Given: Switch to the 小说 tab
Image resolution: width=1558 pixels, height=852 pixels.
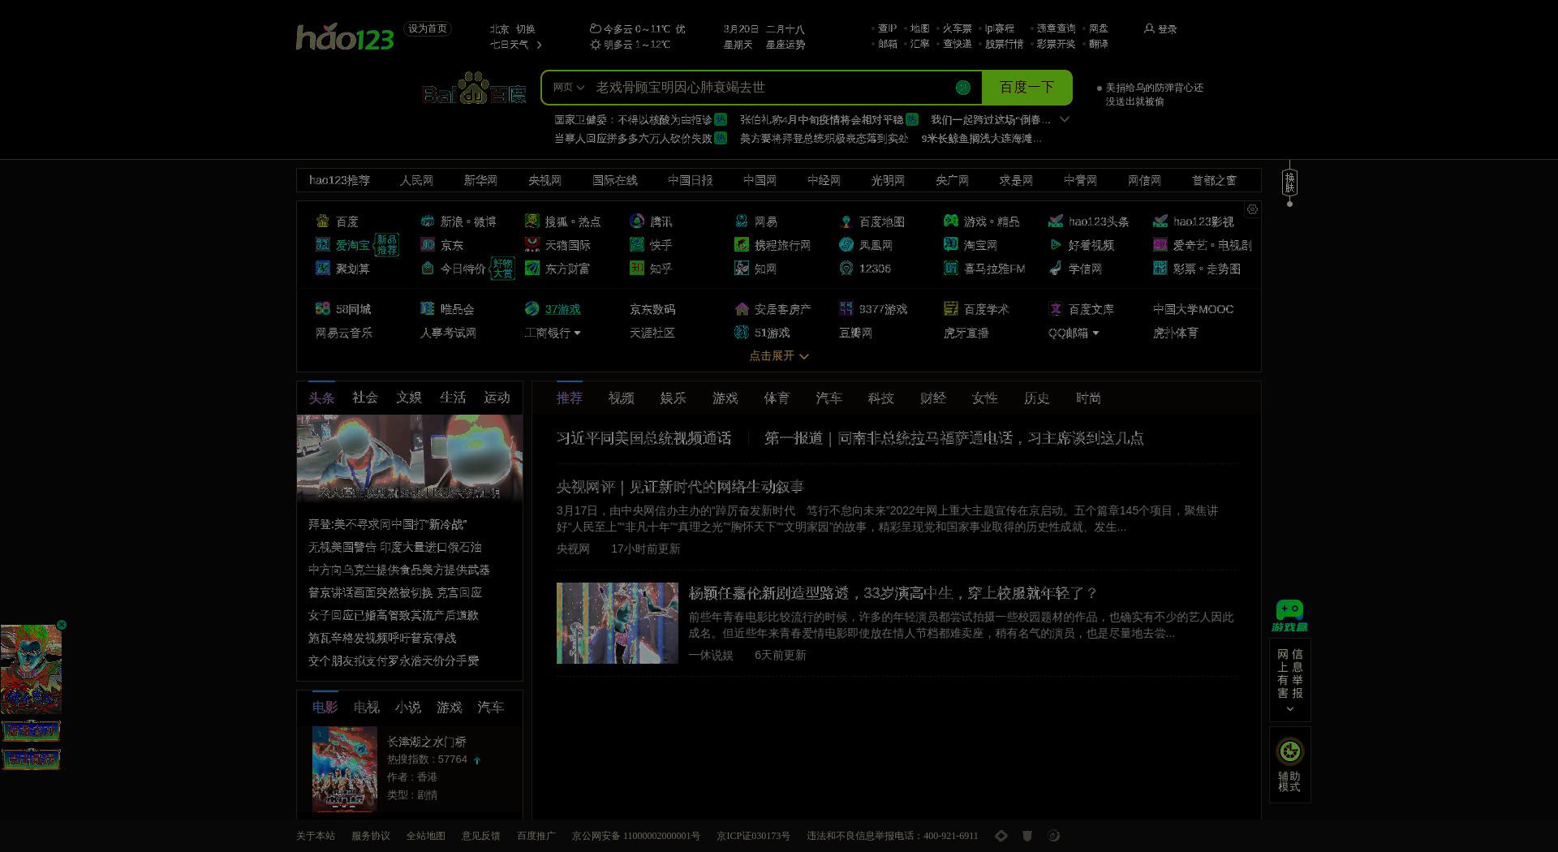Looking at the screenshot, I should (x=407, y=707).
